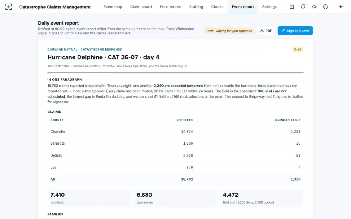Screen dimensions: 351x219
Task: Select the Clocks tab
Action: 217,7
